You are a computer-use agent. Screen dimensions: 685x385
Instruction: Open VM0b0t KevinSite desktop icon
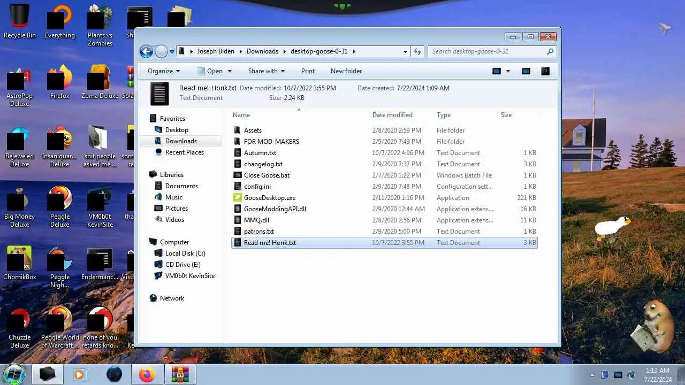100,207
